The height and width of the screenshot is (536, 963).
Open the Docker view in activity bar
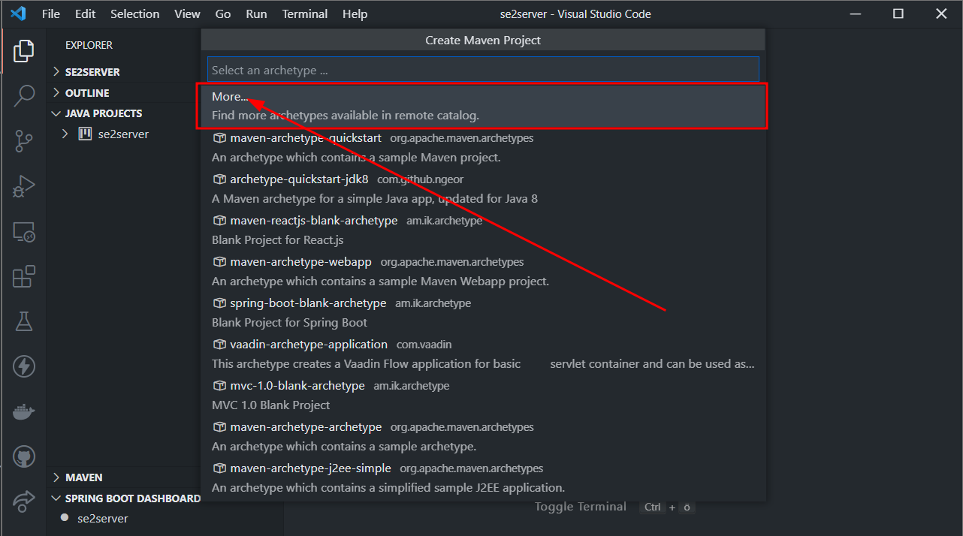click(24, 411)
